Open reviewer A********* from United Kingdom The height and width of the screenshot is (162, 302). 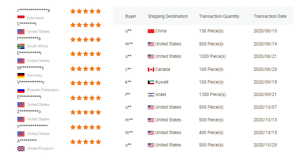tap(27, 141)
